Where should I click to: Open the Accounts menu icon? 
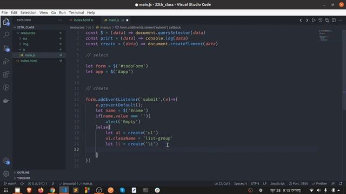coord(6,161)
